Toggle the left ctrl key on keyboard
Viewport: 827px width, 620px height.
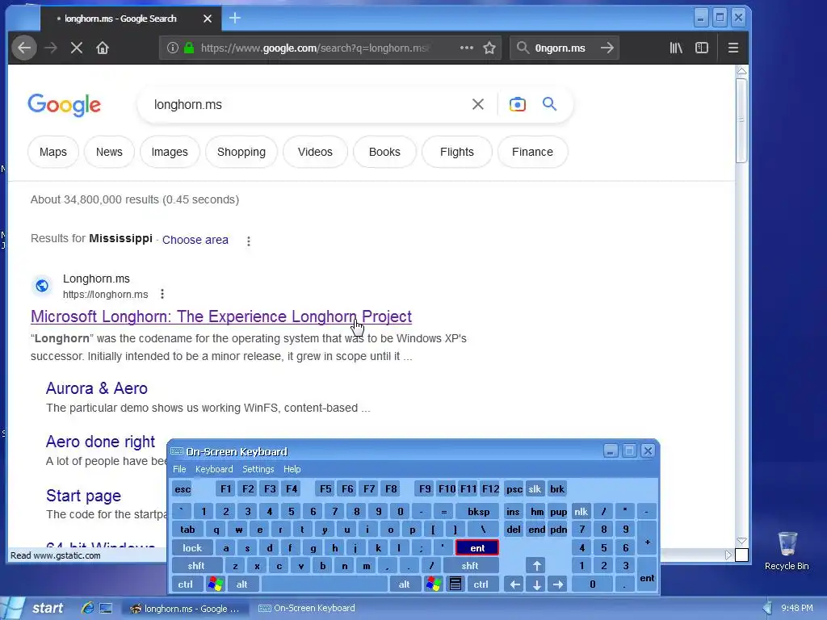(185, 584)
